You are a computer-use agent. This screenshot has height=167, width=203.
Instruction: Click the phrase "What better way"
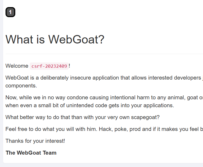[x=24, y=117]
